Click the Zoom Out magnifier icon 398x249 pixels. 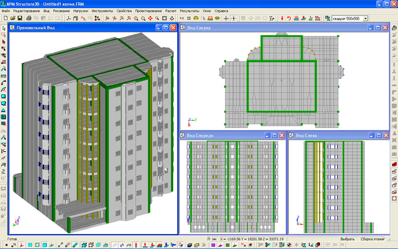[x=143, y=18]
